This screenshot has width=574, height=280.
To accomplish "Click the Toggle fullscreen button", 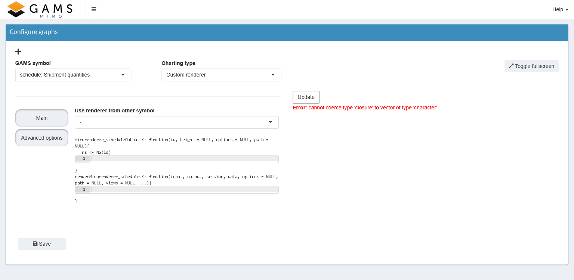I will (531, 66).
